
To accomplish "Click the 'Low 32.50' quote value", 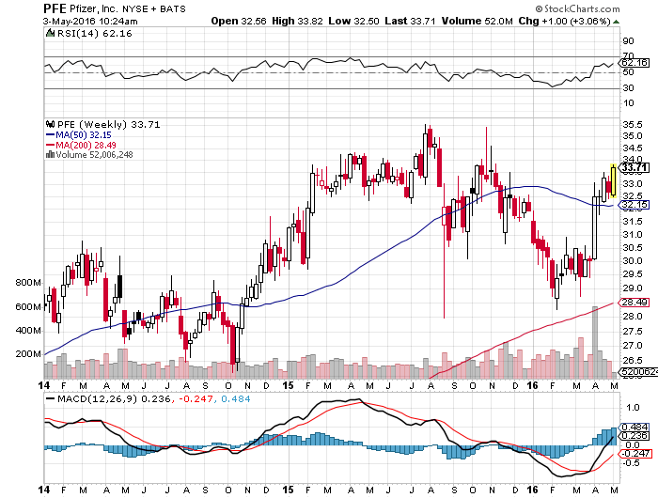I will pyautogui.click(x=353, y=21).
